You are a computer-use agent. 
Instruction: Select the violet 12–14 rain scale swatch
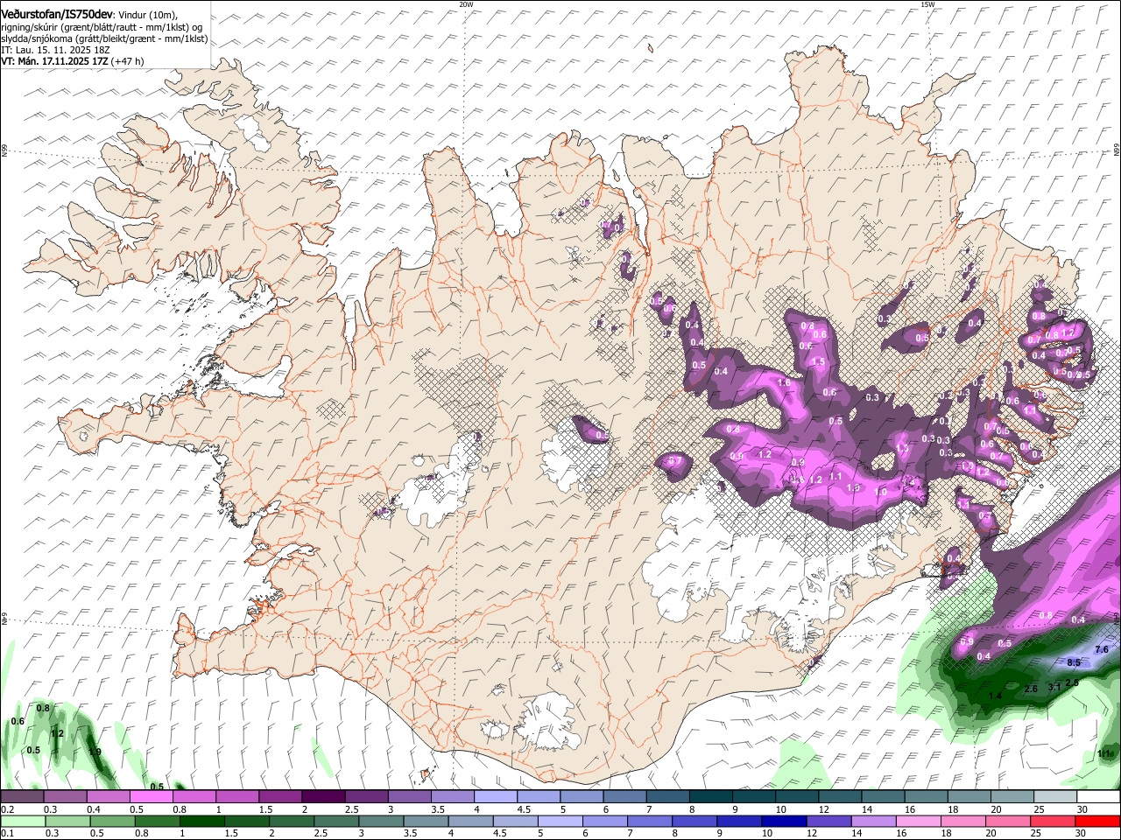coord(828,821)
